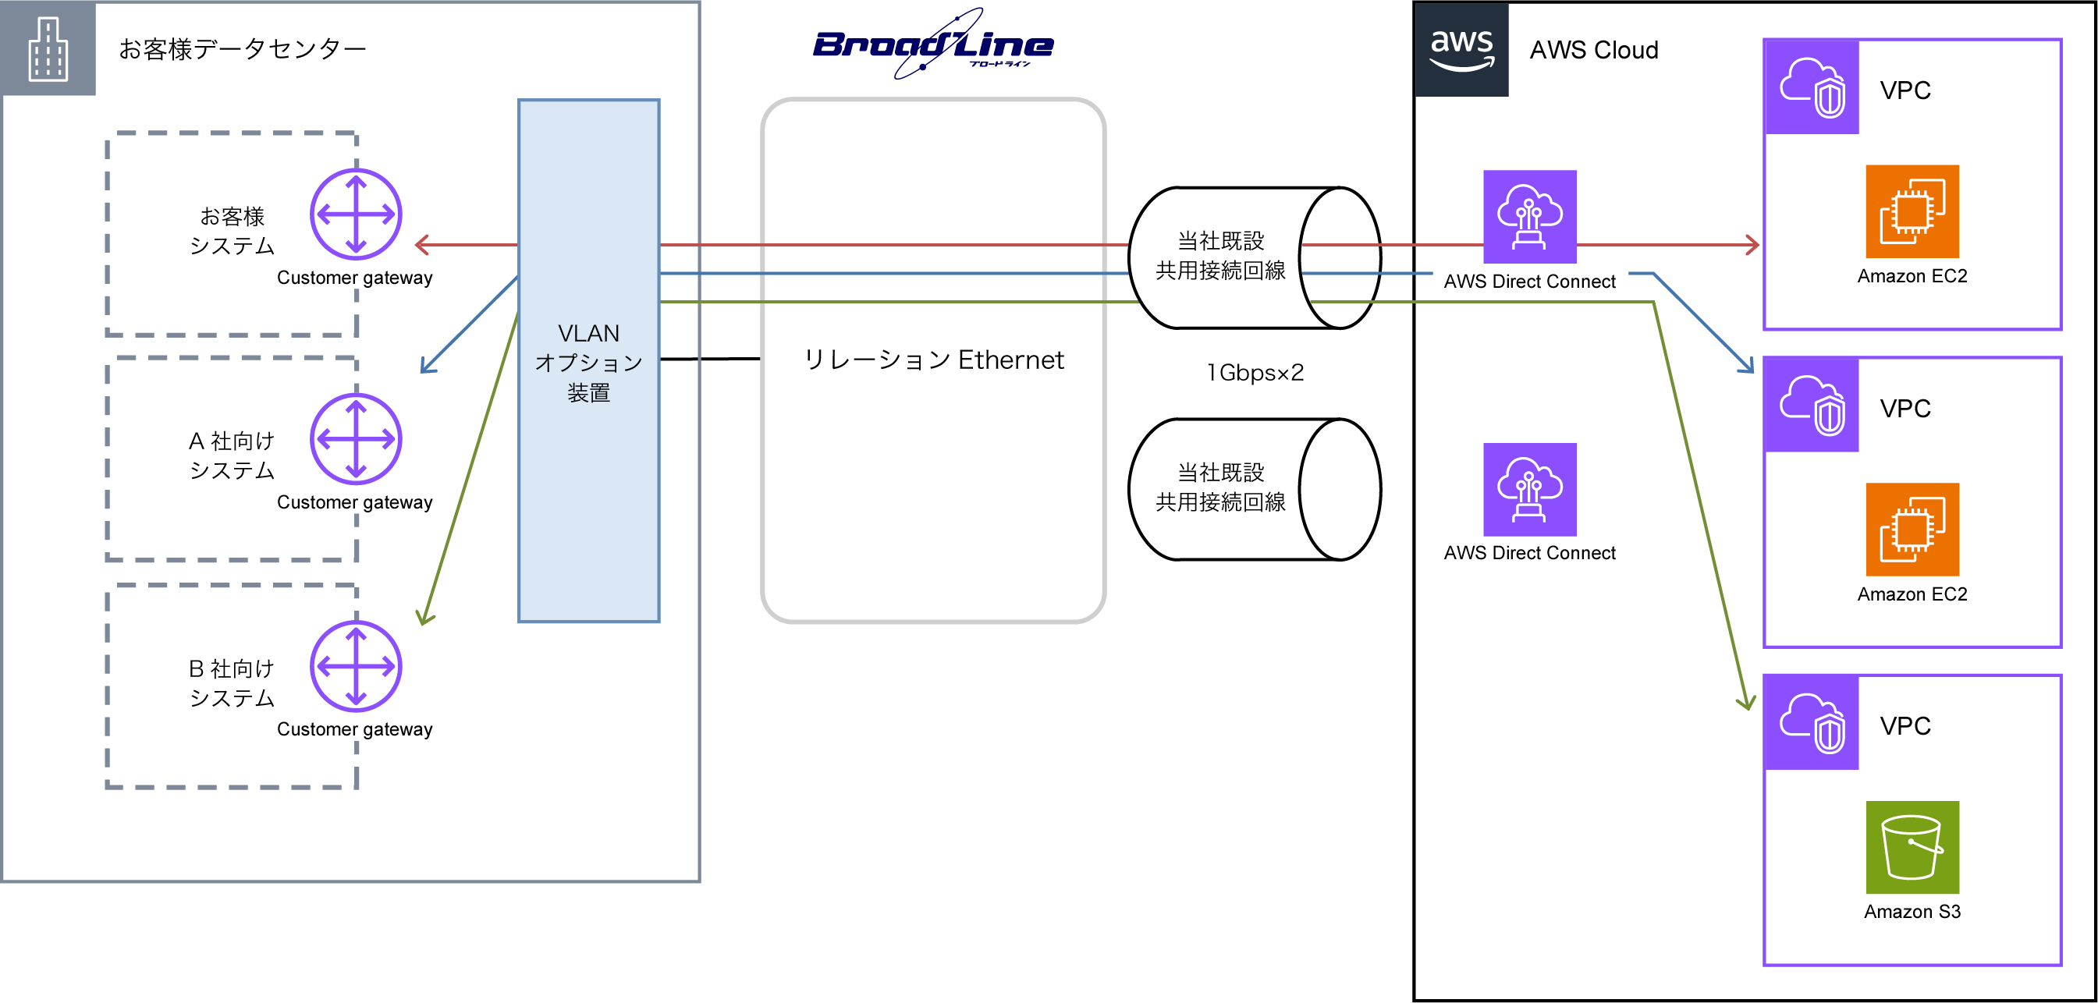Select the Amazon EC2 icon in the VPC between the other two
Screen dimensions: 2098x1003
pyautogui.click(x=1912, y=529)
